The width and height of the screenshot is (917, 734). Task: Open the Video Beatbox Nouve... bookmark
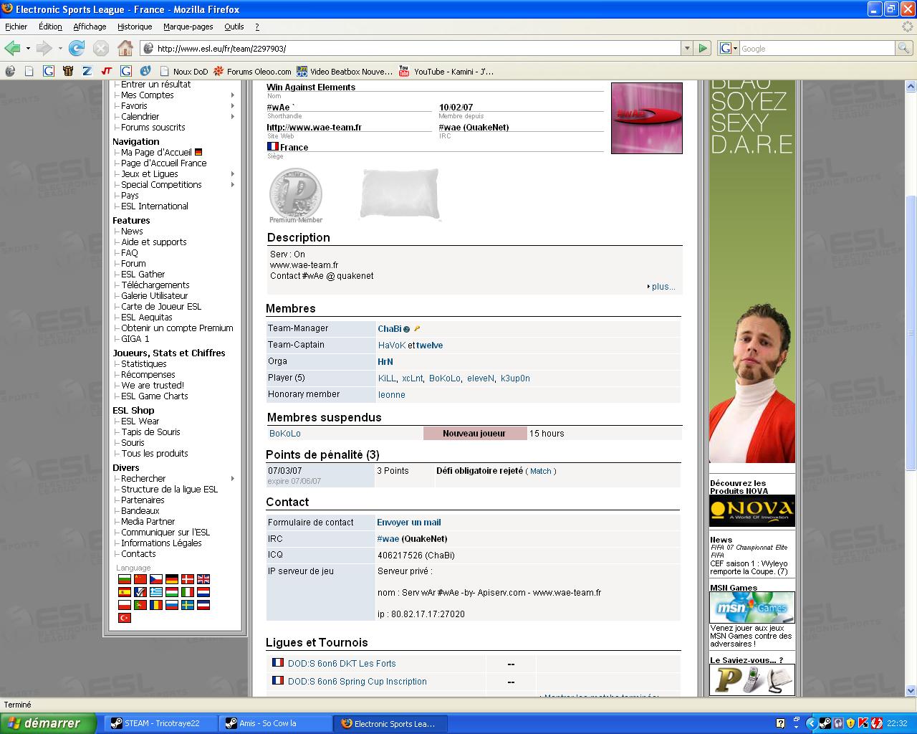point(345,71)
